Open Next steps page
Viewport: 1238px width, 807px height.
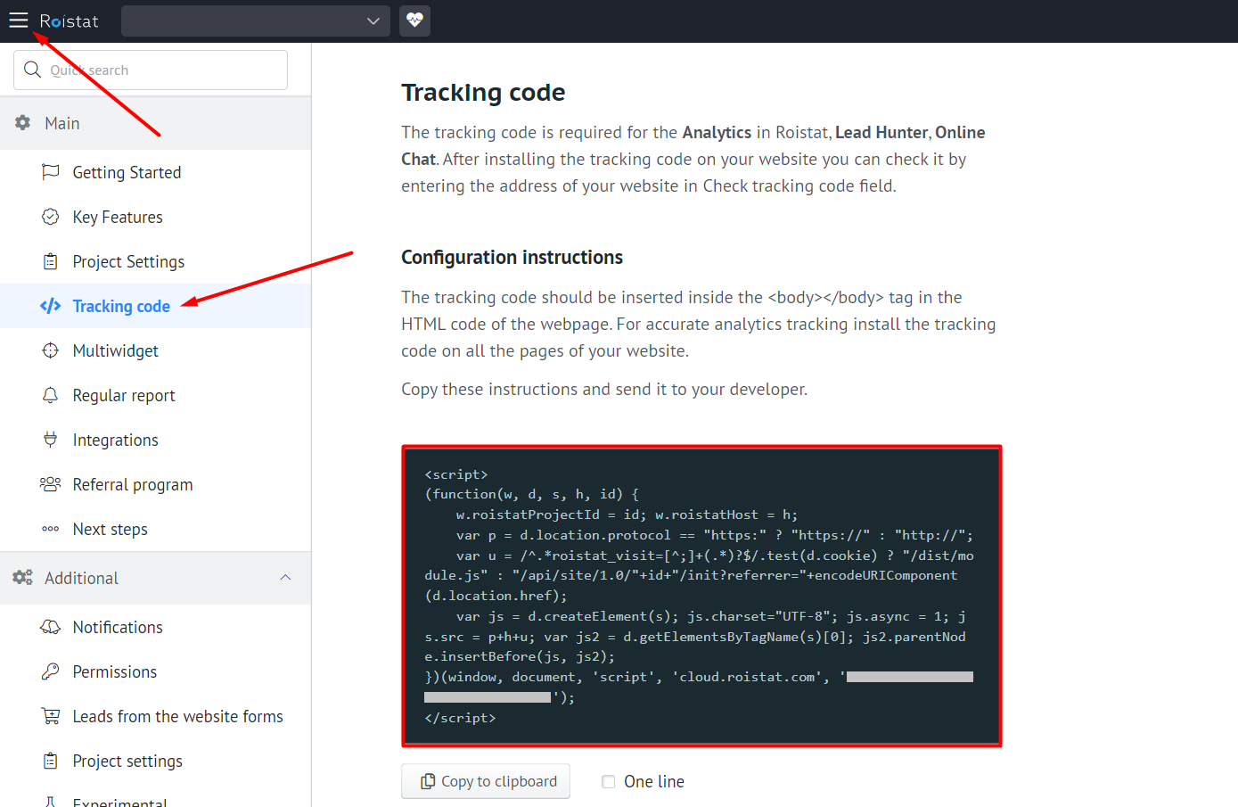point(111,529)
